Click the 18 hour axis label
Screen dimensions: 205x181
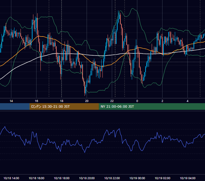pyautogui.click(x=61, y=101)
